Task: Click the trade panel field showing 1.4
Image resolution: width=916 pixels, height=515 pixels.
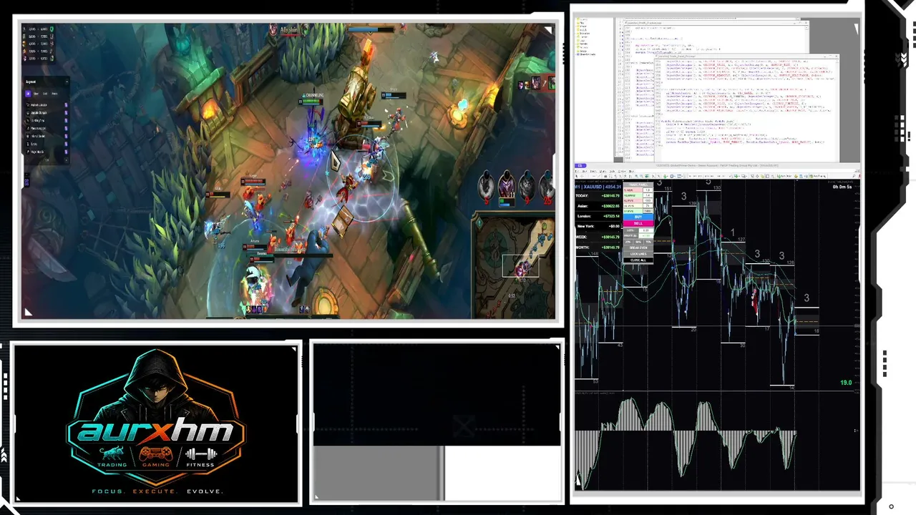Action: pyautogui.click(x=647, y=195)
